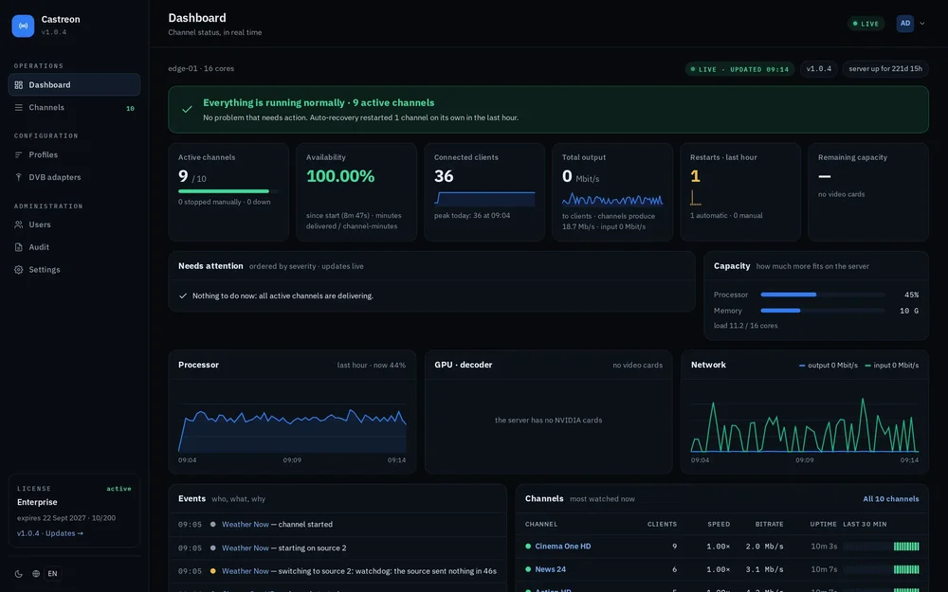948x592 pixels.
Task: Click the DVB adapters antenna icon
Action: click(x=19, y=177)
